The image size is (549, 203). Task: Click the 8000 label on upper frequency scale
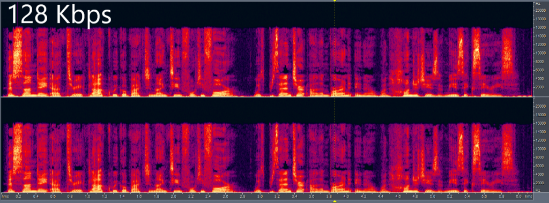click(x=543, y=61)
